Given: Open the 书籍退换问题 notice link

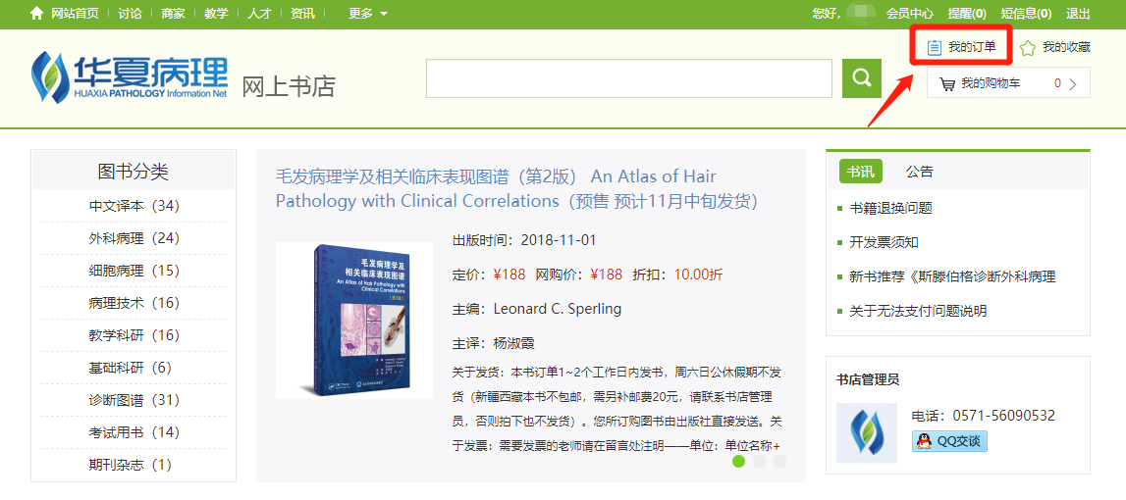Looking at the screenshot, I should [890, 208].
